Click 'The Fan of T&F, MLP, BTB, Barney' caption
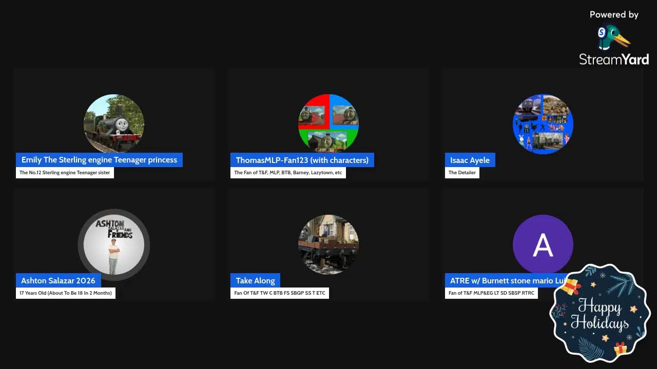The image size is (657, 369). click(288, 173)
